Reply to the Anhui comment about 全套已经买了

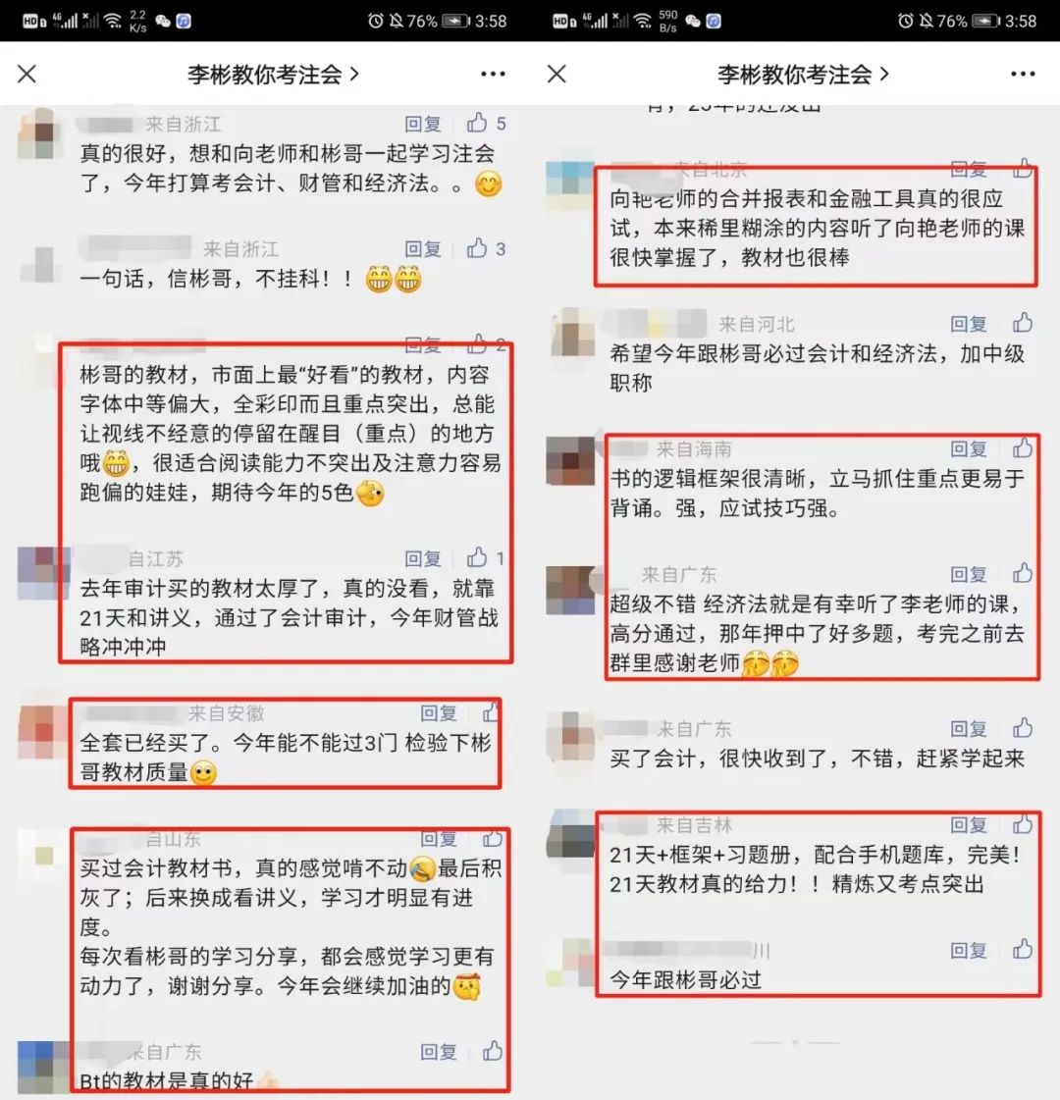(439, 713)
